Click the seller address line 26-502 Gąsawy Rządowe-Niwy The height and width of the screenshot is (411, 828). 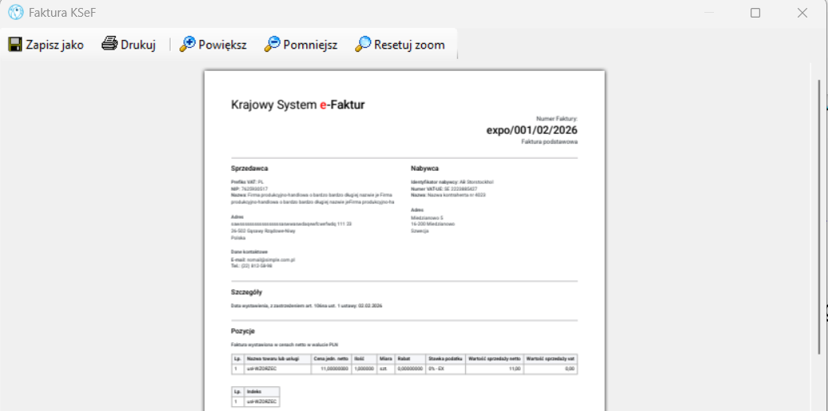pos(262,231)
